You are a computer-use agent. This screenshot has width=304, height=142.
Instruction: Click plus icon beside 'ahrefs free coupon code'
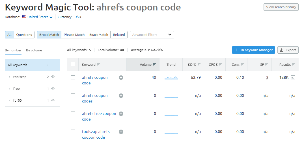121,114
